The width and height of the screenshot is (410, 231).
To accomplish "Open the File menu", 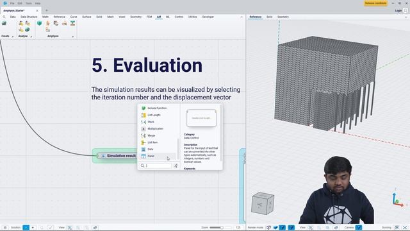I will (12, 3).
